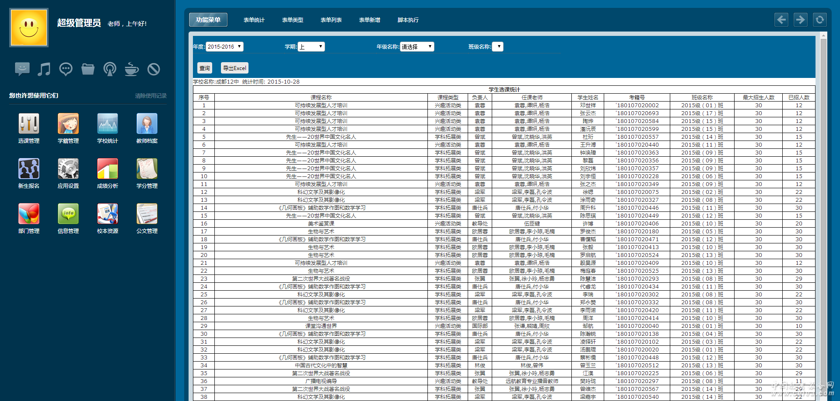Image resolution: width=840 pixels, height=401 pixels.
Task: Expand the 年度 2015-2016 dropdown
Action: click(224, 47)
